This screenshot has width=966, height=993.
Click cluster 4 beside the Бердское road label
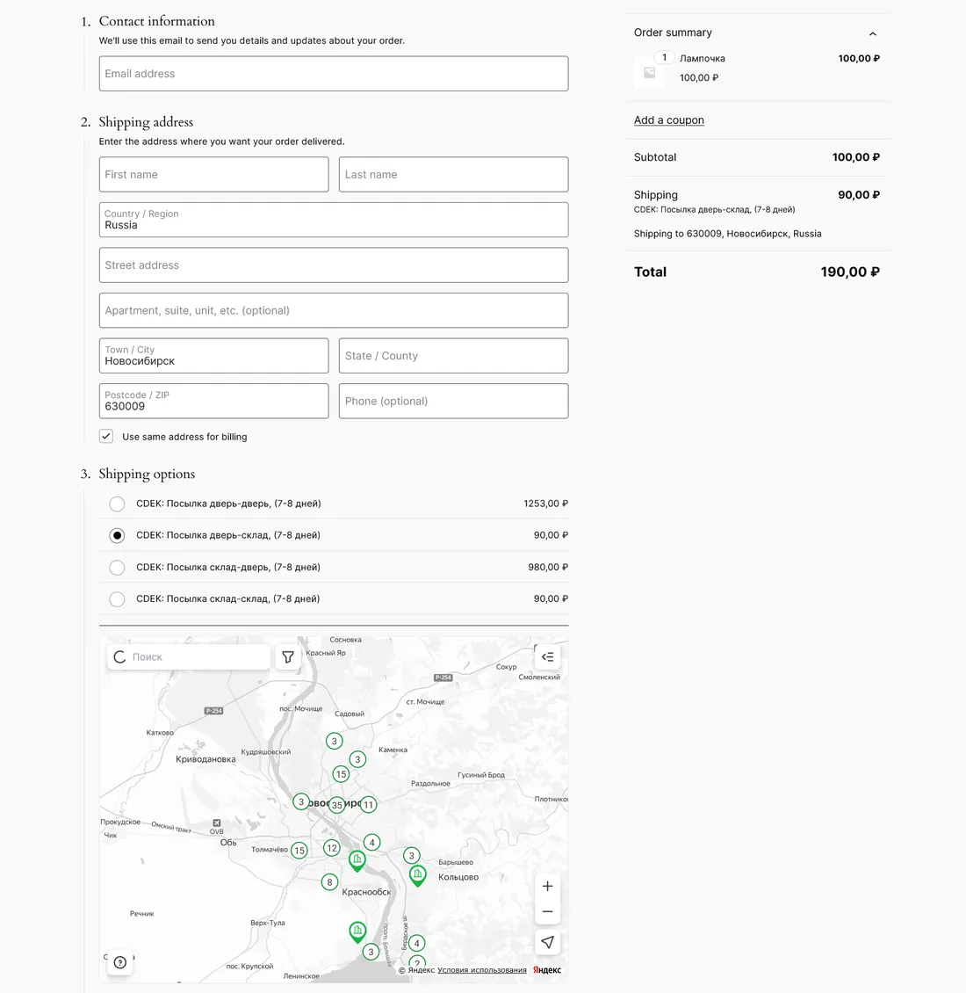(x=416, y=943)
